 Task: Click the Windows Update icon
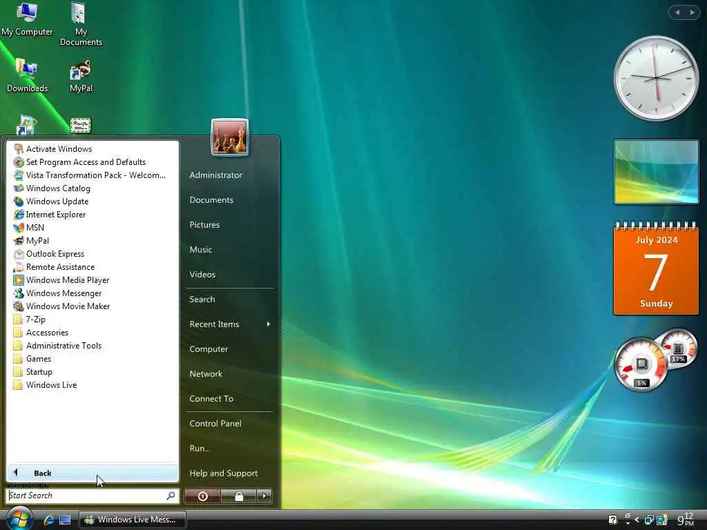click(x=19, y=201)
